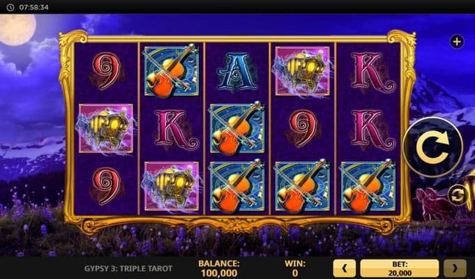Screen dimensions: 475x279
Task: Click the BALANCE 100,000 readout
Action: (x=219, y=269)
